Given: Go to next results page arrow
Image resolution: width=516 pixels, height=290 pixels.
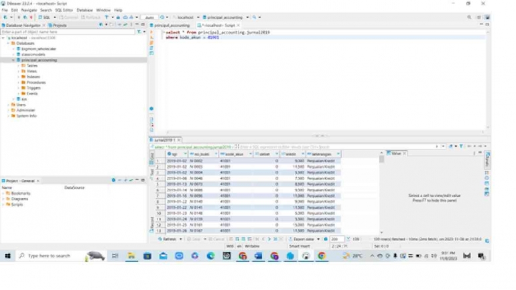Looking at the screenshot, I should (x=269, y=239).
